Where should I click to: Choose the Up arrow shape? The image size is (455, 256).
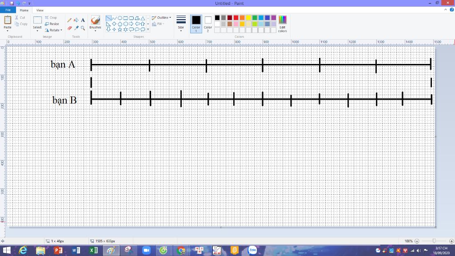[x=143, y=24]
